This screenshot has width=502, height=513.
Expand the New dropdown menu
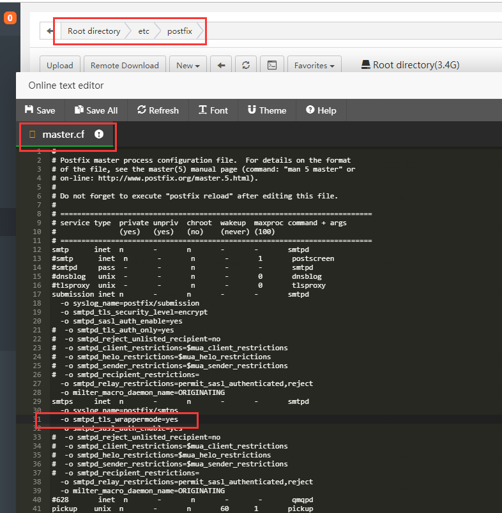pyautogui.click(x=188, y=65)
